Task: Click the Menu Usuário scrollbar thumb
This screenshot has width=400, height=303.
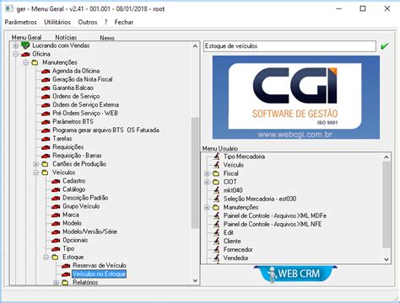Action: point(386,205)
